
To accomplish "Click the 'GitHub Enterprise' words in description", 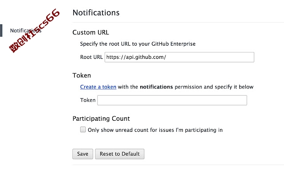I will (x=174, y=44).
